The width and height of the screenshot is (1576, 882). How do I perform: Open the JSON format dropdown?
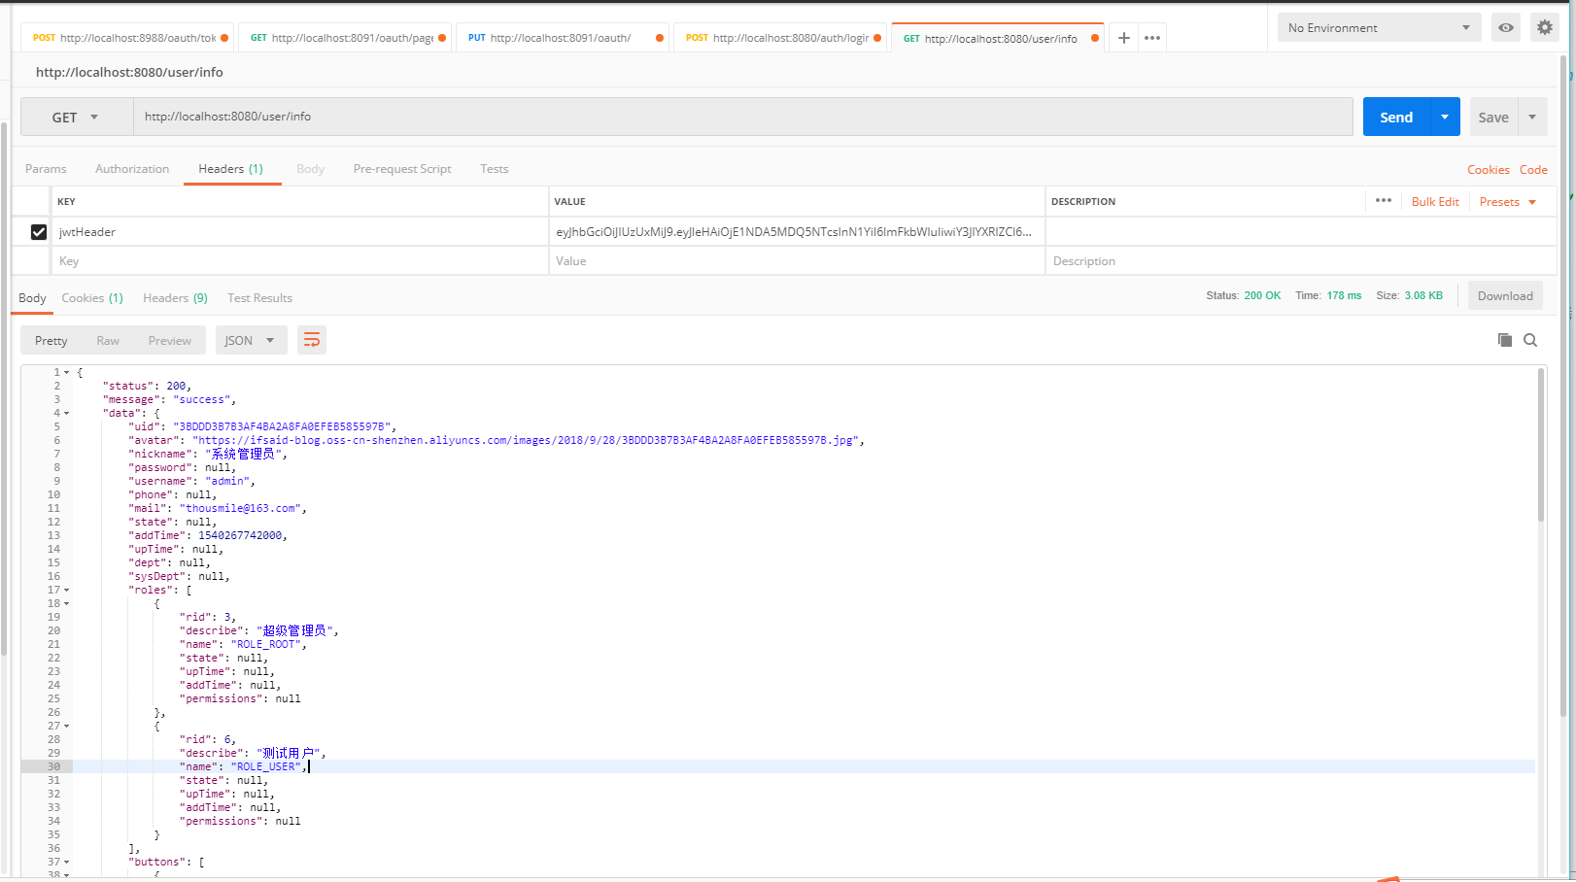point(251,340)
